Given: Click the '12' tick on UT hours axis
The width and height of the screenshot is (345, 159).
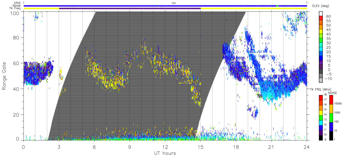Looking at the screenshot, I should tap(165, 146).
